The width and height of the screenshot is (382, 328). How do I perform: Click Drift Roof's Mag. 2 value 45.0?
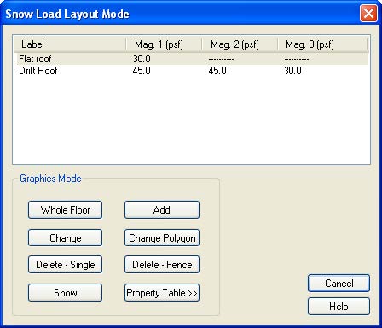point(217,71)
